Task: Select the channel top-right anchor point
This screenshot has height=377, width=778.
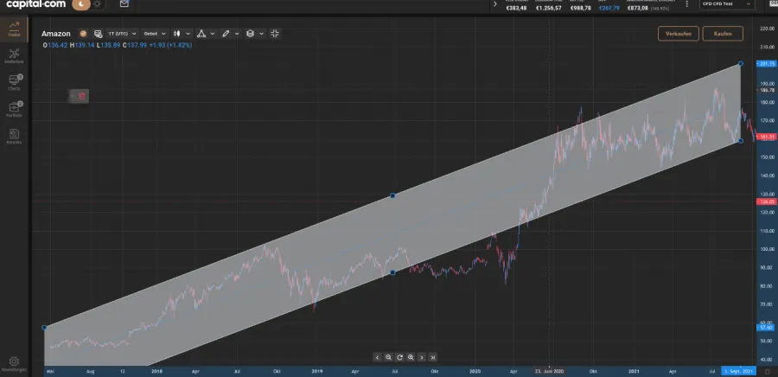Action: [x=741, y=63]
